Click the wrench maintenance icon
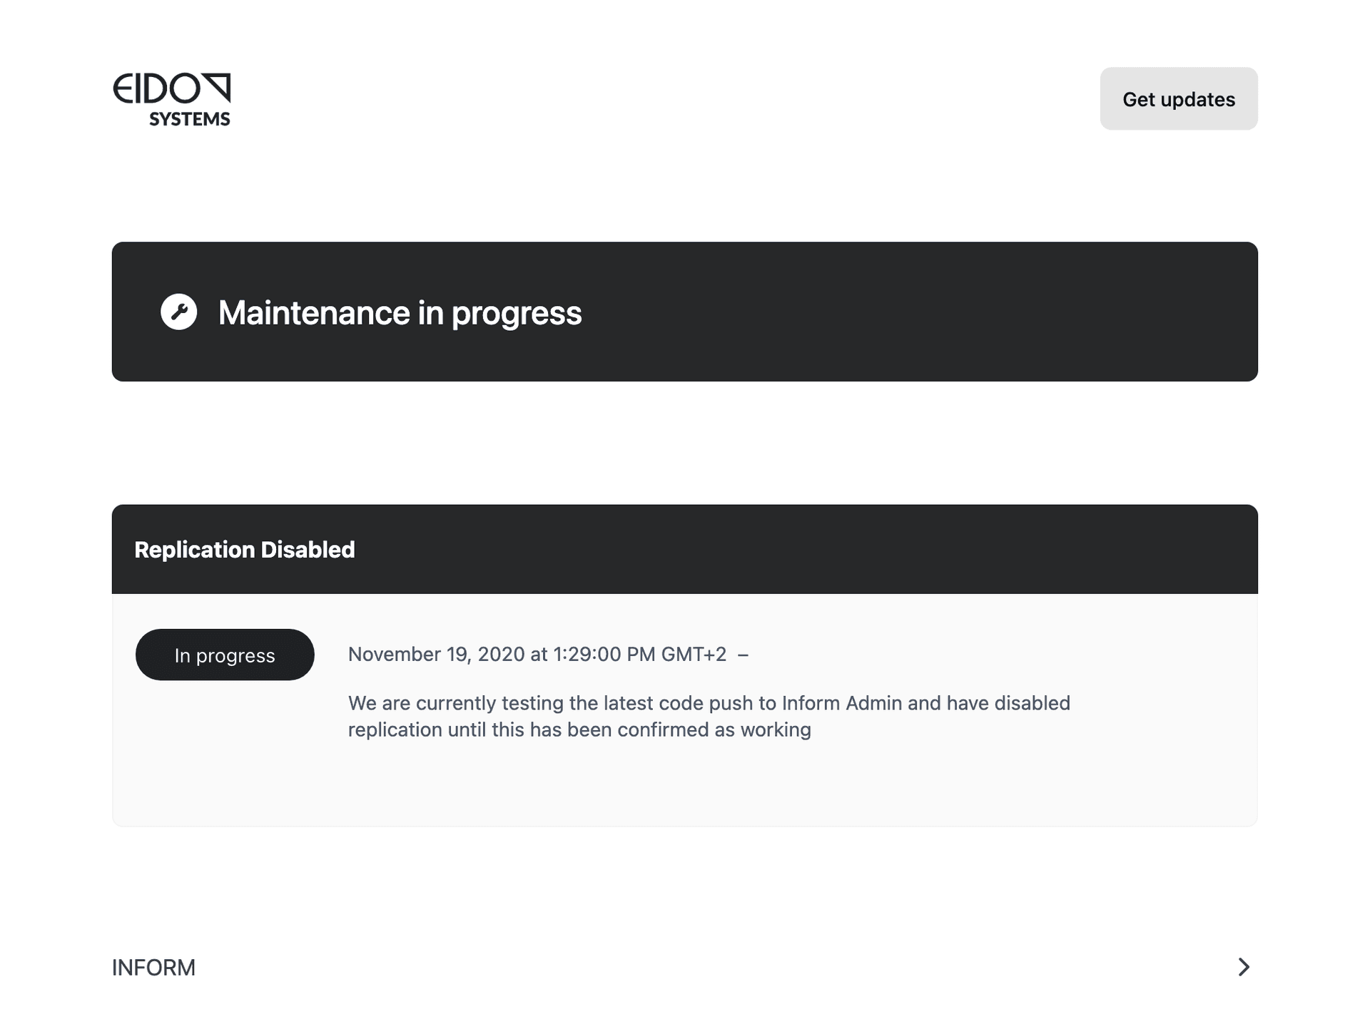 click(x=179, y=312)
